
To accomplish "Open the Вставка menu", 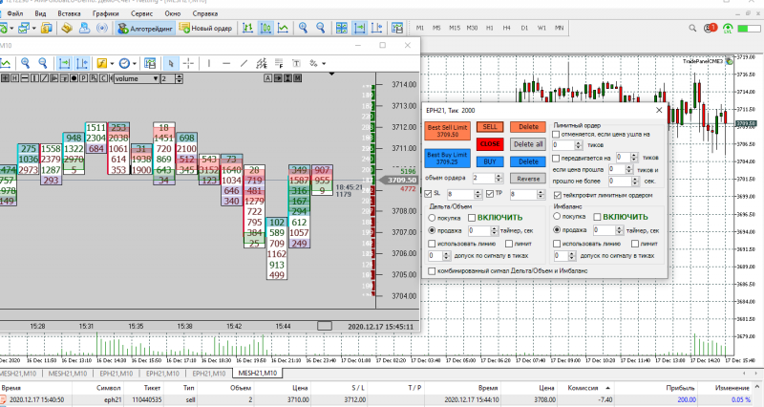I will [x=69, y=13].
